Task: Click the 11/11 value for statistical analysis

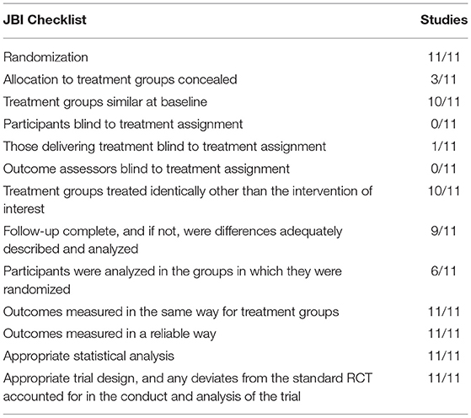Action: pos(444,356)
